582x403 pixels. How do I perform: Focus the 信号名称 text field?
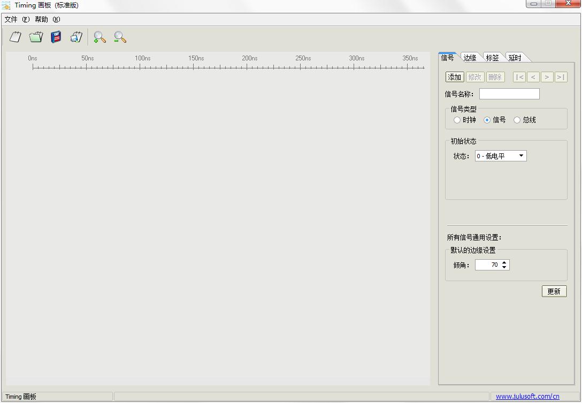(509, 94)
